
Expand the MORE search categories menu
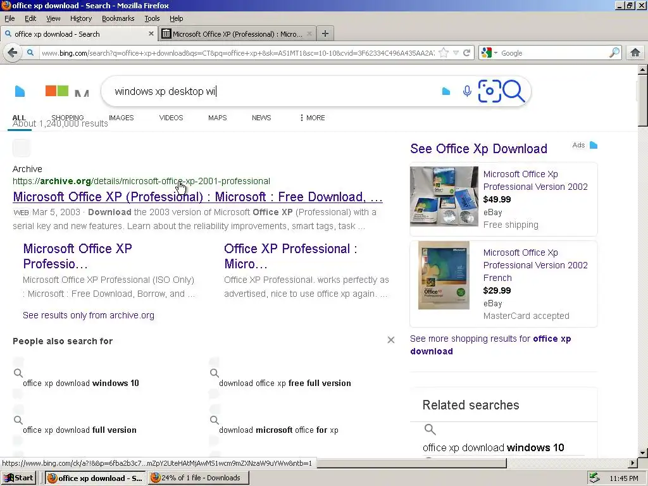pos(313,118)
